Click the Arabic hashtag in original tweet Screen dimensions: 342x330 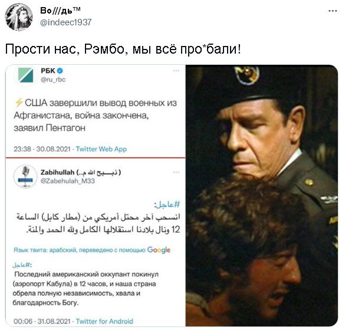pyautogui.click(x=167, y=204)
